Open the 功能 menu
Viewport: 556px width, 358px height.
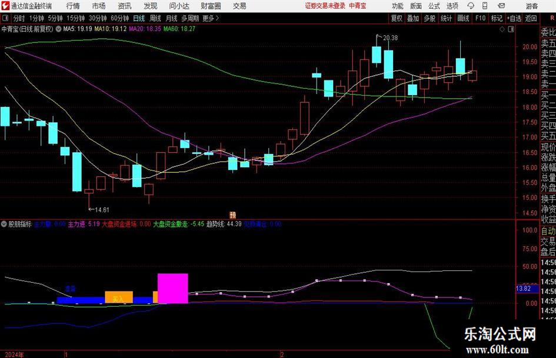(x=398, y=6)
